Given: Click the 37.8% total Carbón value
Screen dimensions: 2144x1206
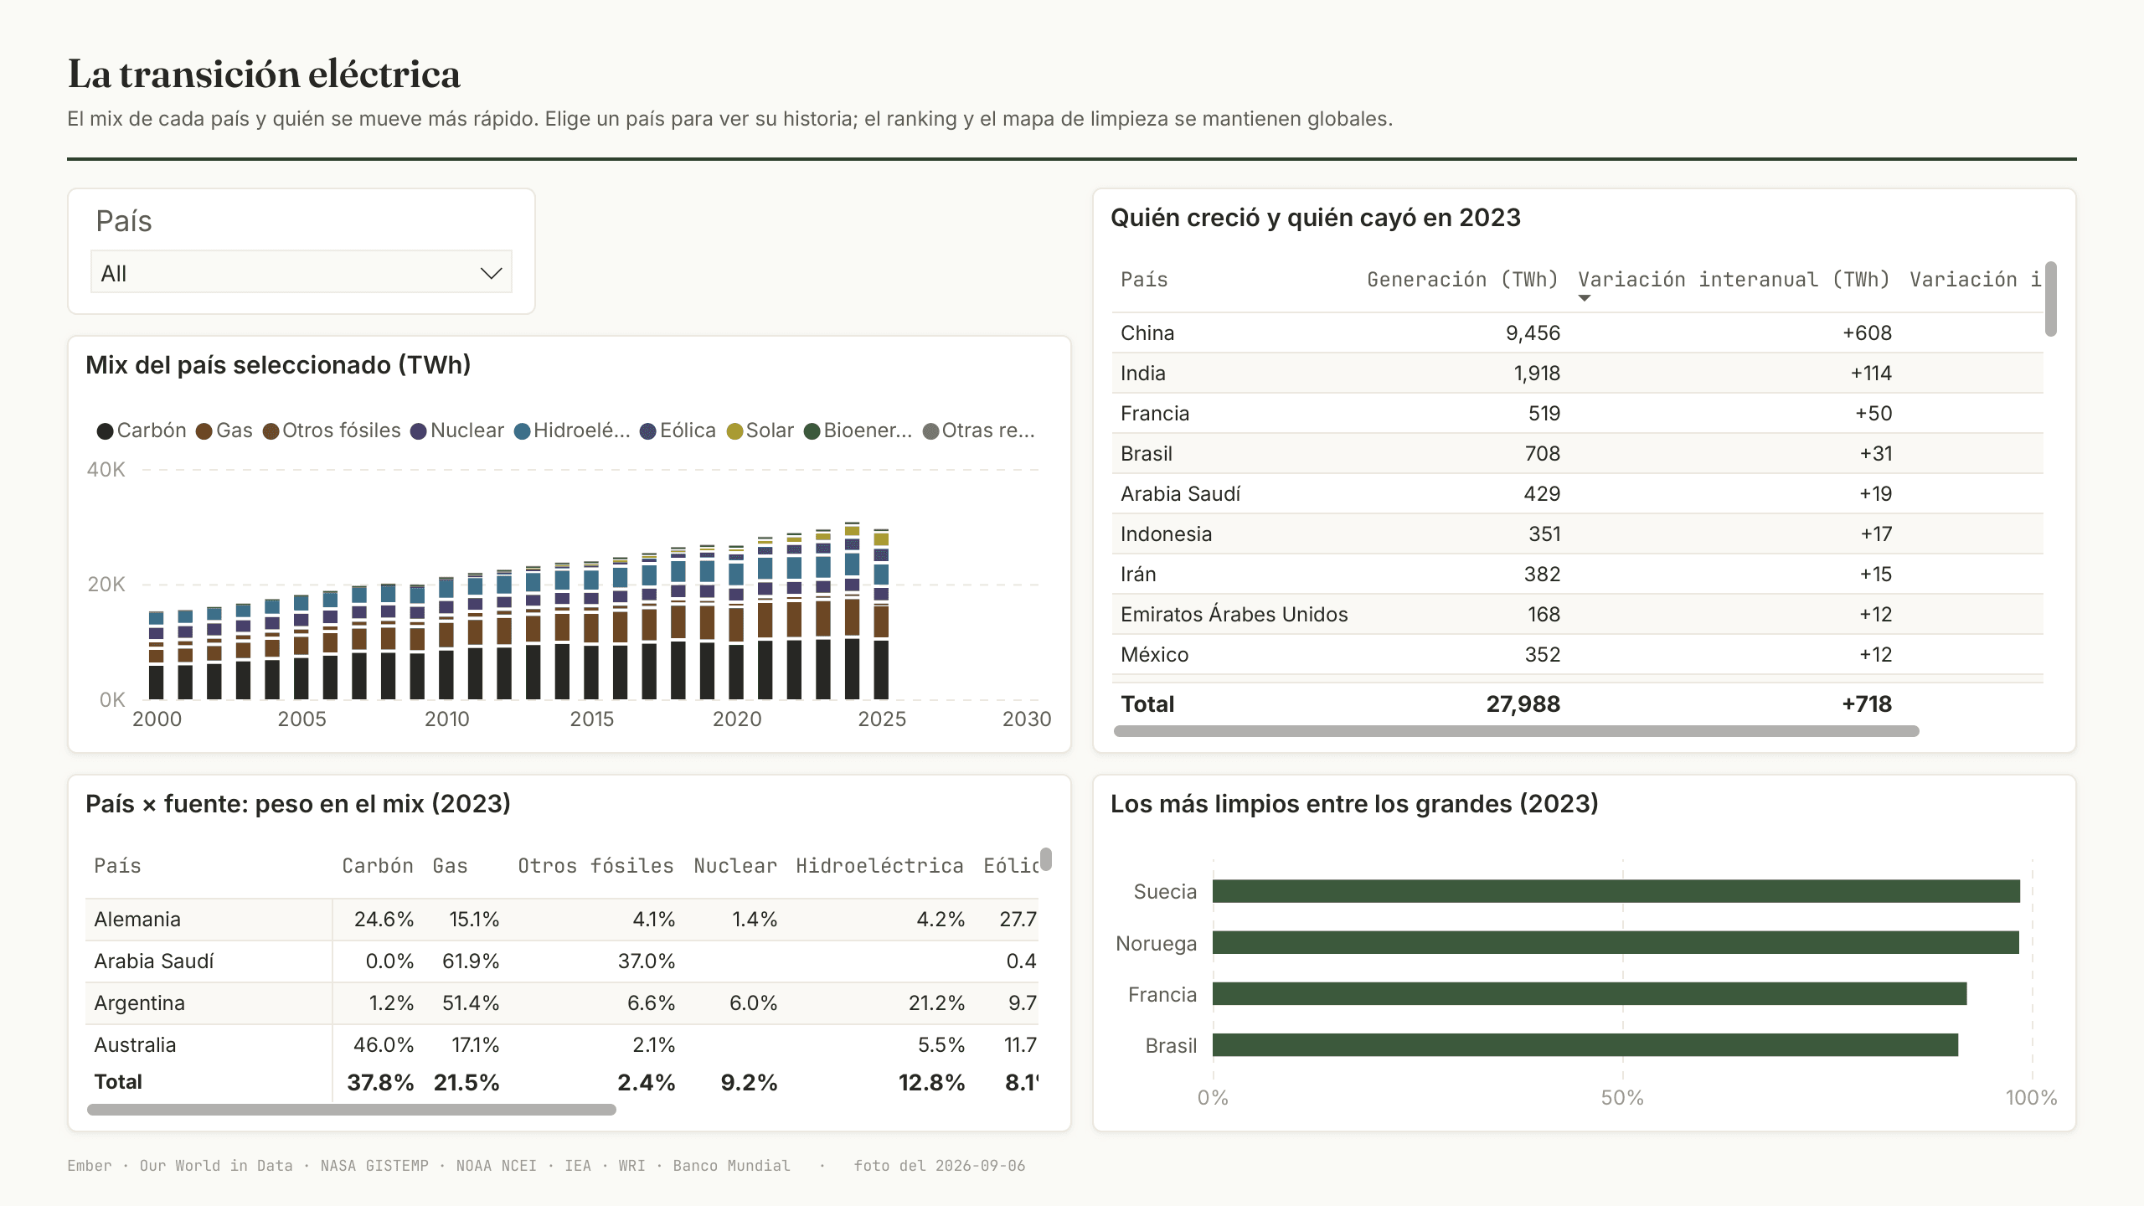Looking at the screenshot, I should click(x=380, y=1083).
